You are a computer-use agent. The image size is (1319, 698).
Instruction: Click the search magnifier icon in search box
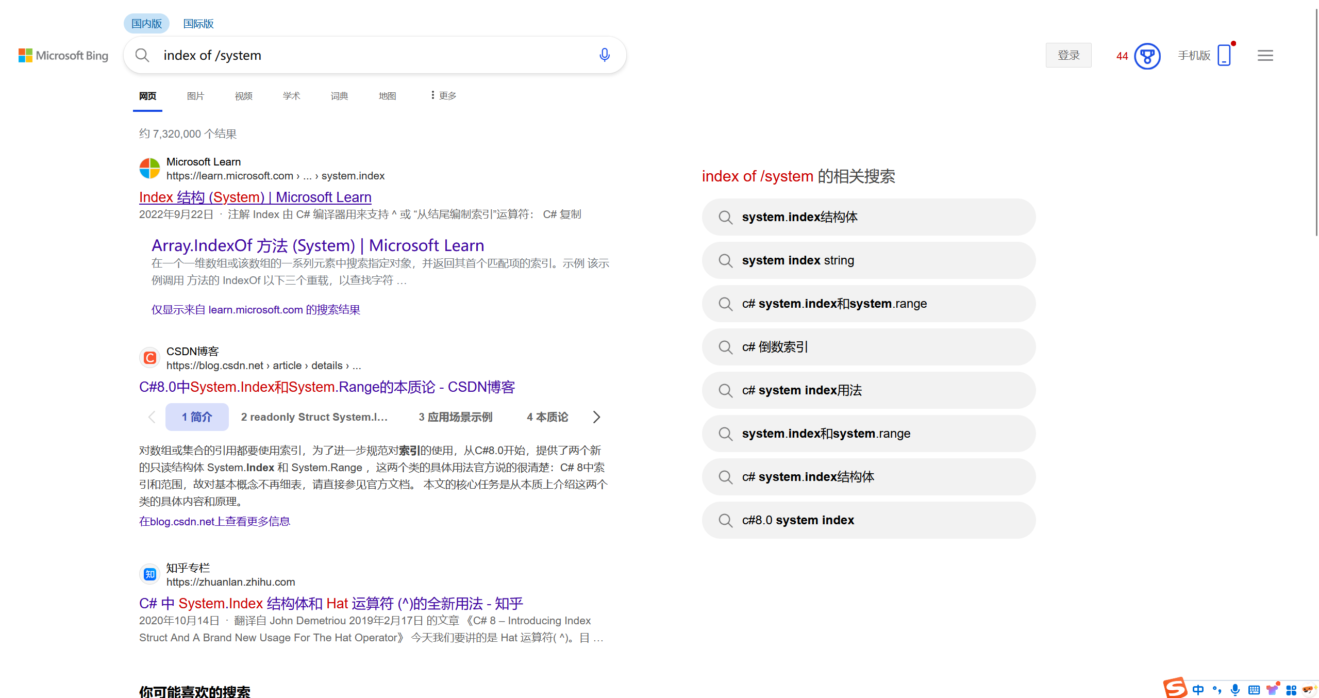click(x=142, y=55)
